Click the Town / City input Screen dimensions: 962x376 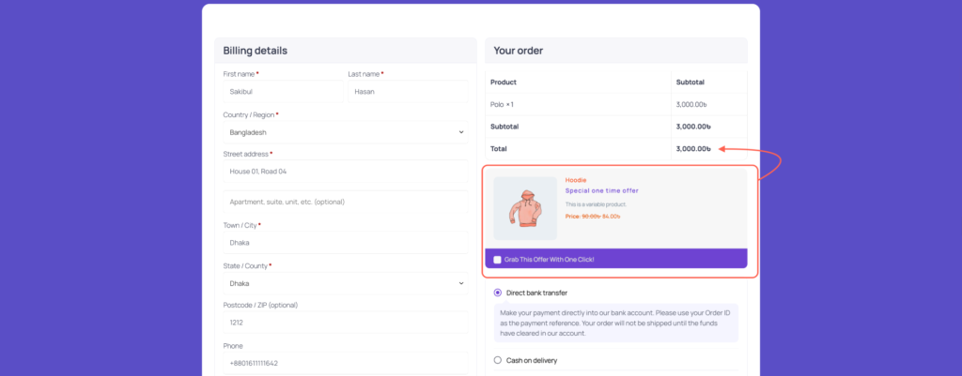[x=345, y=243]
